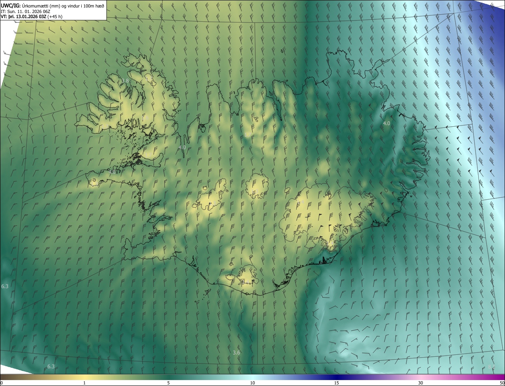Click the 'UWC/IG: Úrkomumætti (mm)' title line
Viewport: 505px width, 386px height.
52,5
